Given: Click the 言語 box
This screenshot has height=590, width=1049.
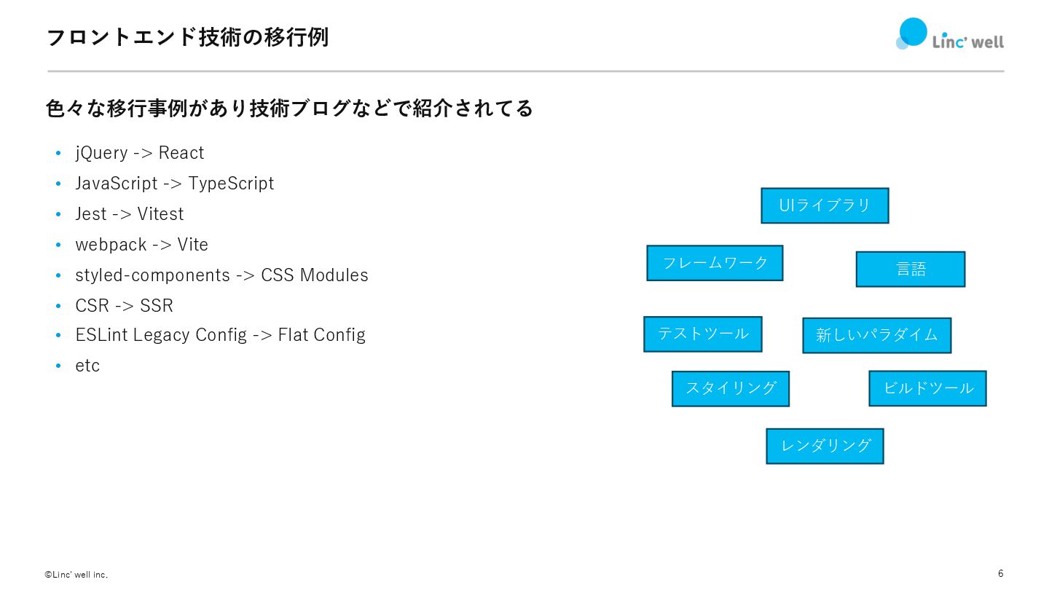Looking at the screenshot, I should pos(911,270).
